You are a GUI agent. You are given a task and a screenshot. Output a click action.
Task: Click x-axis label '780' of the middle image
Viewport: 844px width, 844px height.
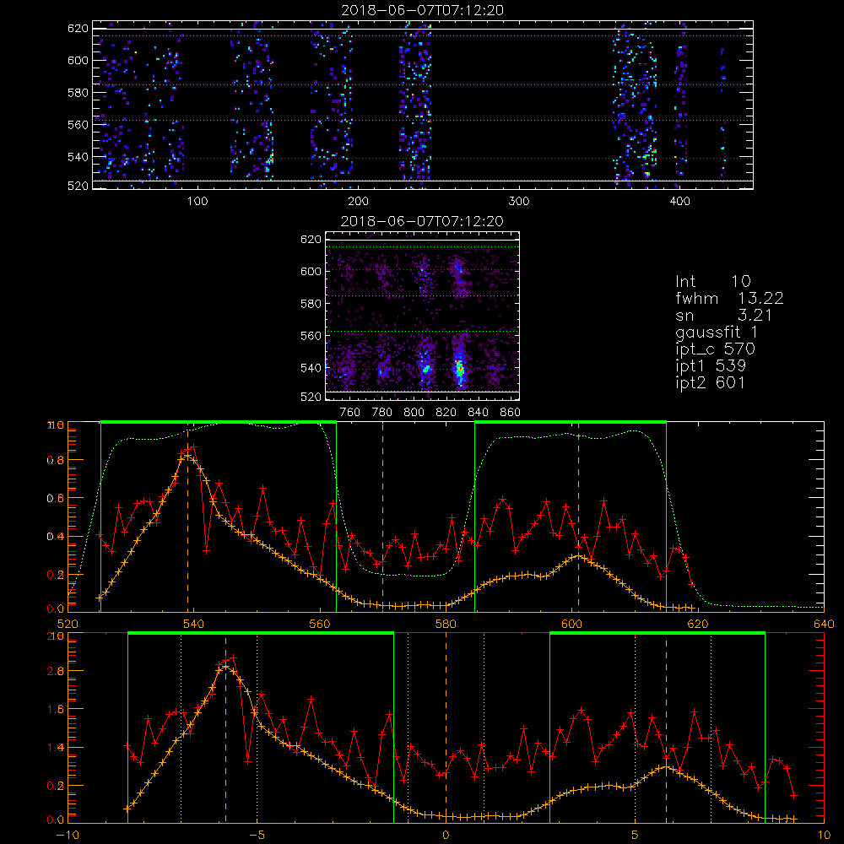[382, 413]
